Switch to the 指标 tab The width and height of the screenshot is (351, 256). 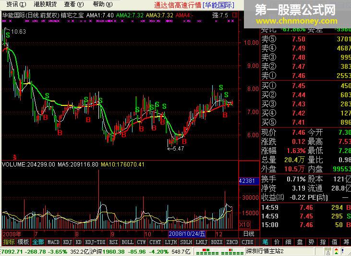pyautogui.click(x=9, y=242)
